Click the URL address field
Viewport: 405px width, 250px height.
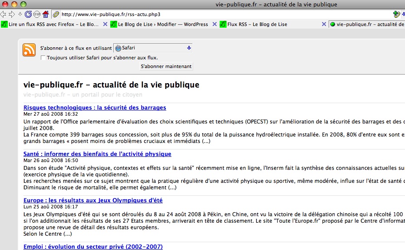(217, 14)
